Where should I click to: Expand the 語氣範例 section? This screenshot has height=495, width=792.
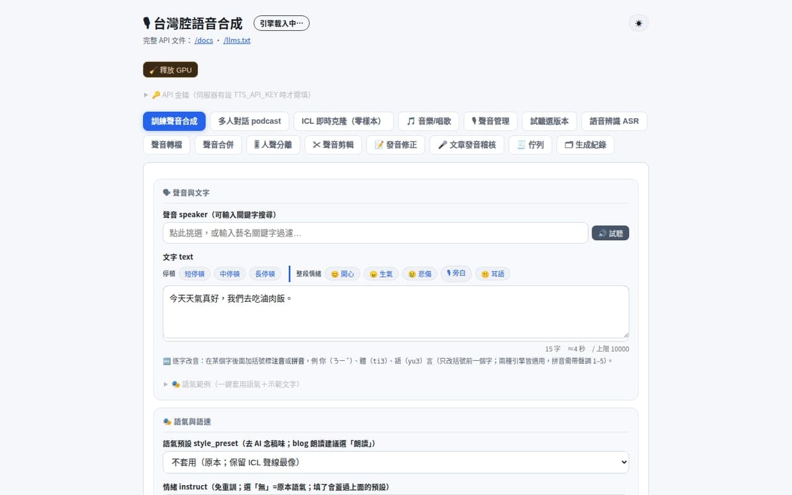(232, 384)
